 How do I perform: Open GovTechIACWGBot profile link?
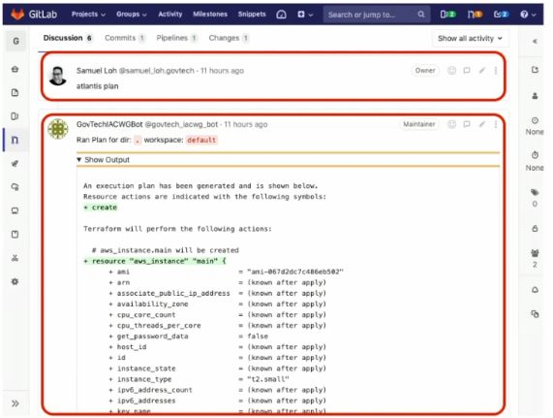coord(109,124)
